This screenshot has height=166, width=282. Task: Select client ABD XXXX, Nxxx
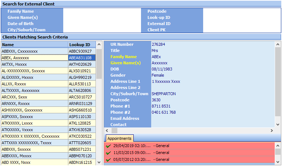coord(35,162)
